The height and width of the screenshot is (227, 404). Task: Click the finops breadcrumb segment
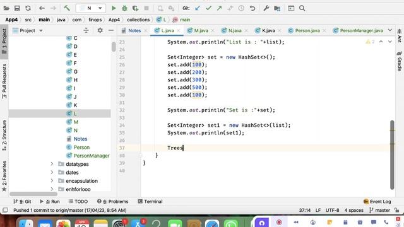(95, 20)
